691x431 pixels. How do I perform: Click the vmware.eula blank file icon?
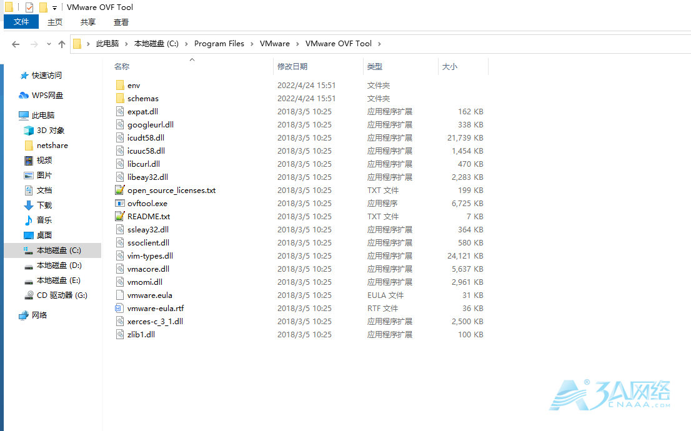pos(120,295)
